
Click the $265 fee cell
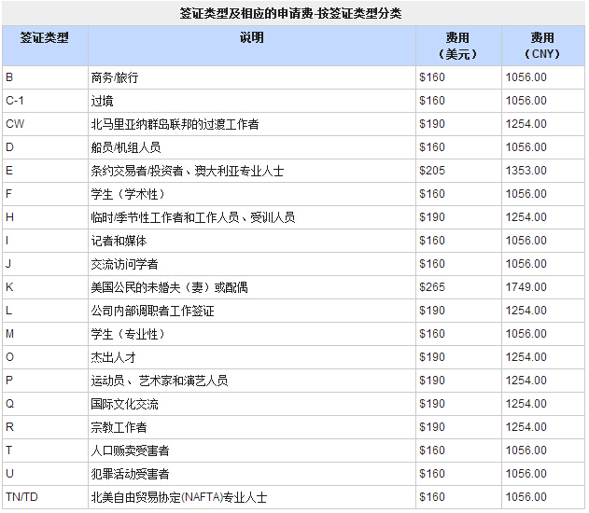[x=458, y=287]
